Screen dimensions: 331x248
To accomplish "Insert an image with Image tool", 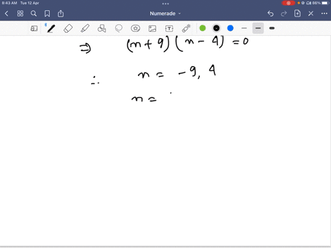I will click(152, 28).
